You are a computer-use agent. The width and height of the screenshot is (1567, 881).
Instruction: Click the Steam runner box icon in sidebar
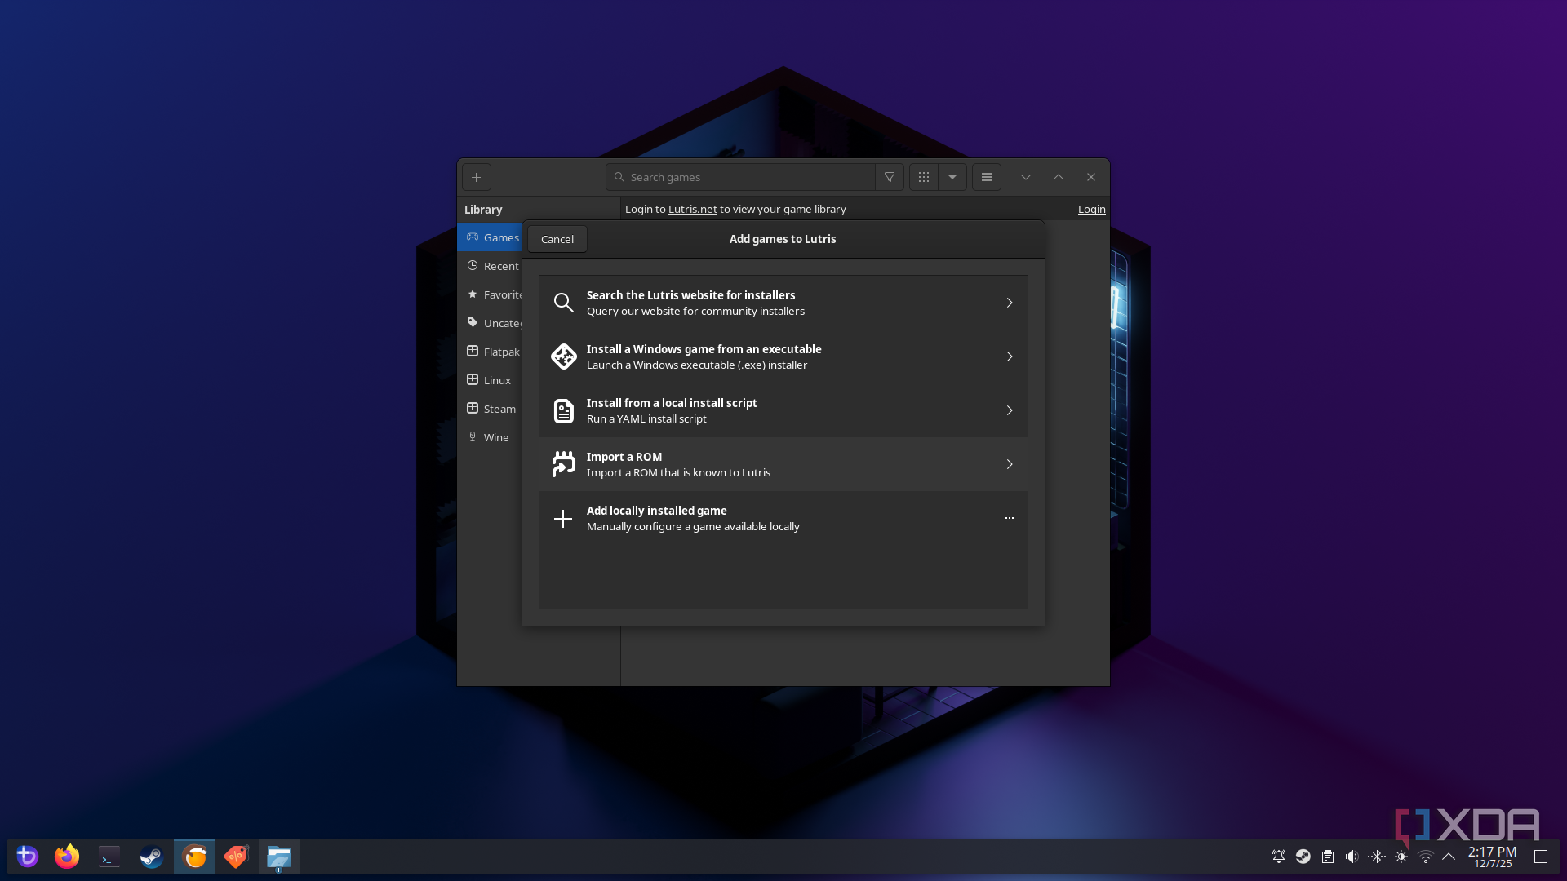472,408
